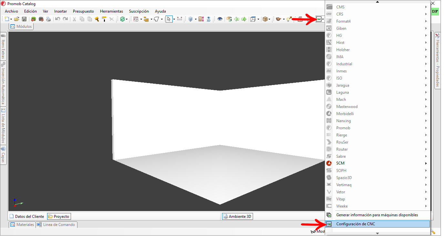
Task: Open dropdown arrow next to new project
Action: point(11,19)
